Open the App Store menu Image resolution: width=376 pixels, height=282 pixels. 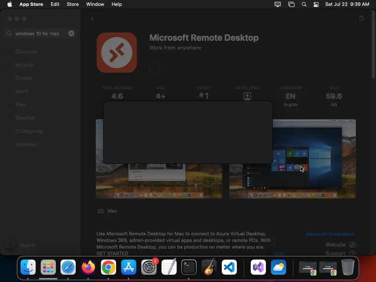point(31,4)
